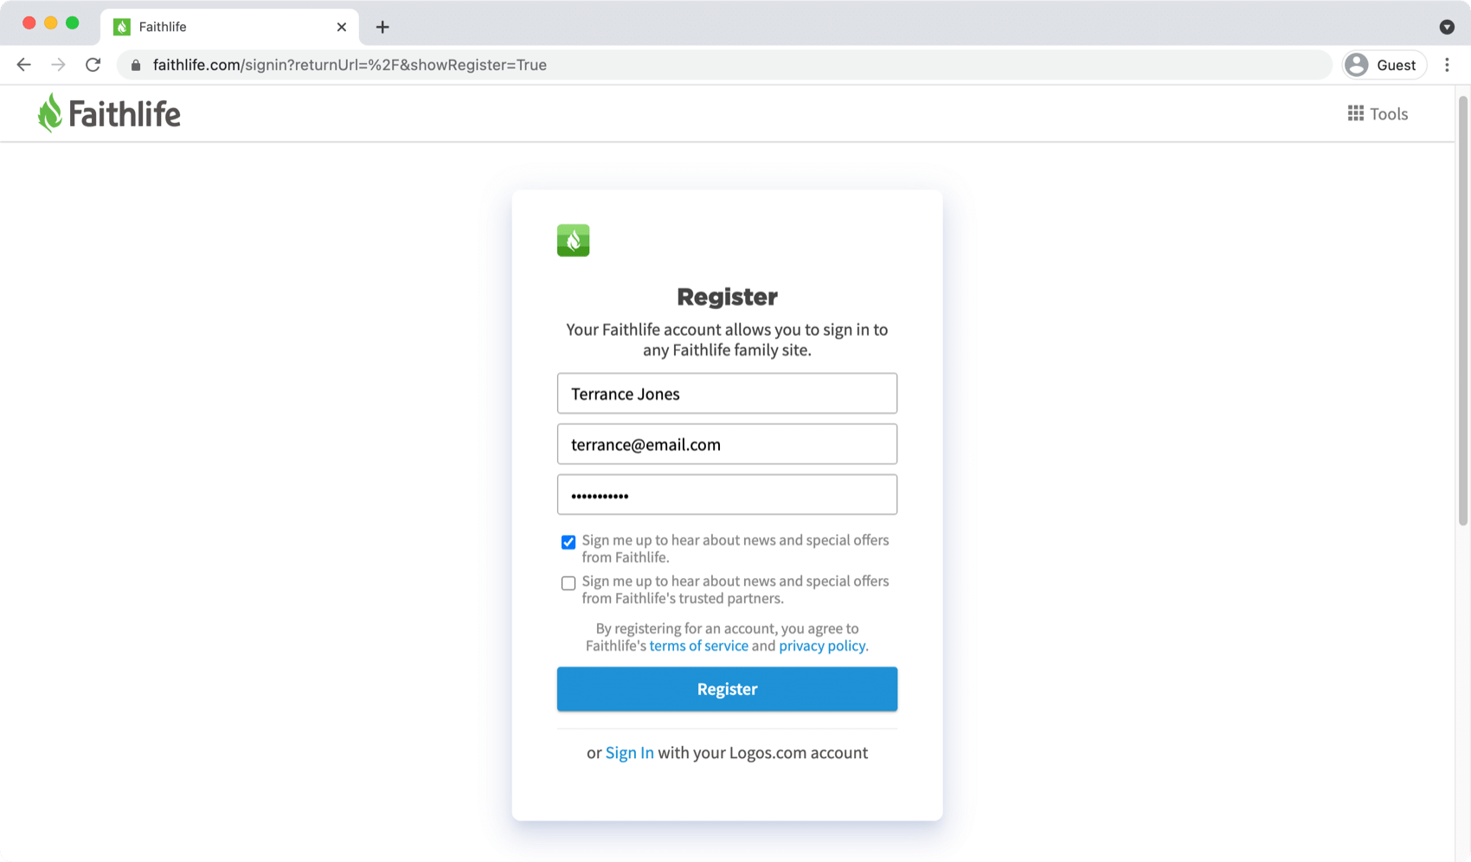This screenshot has width=1471, height=862.
Task: Click the password input field
Action: [727, 495]
